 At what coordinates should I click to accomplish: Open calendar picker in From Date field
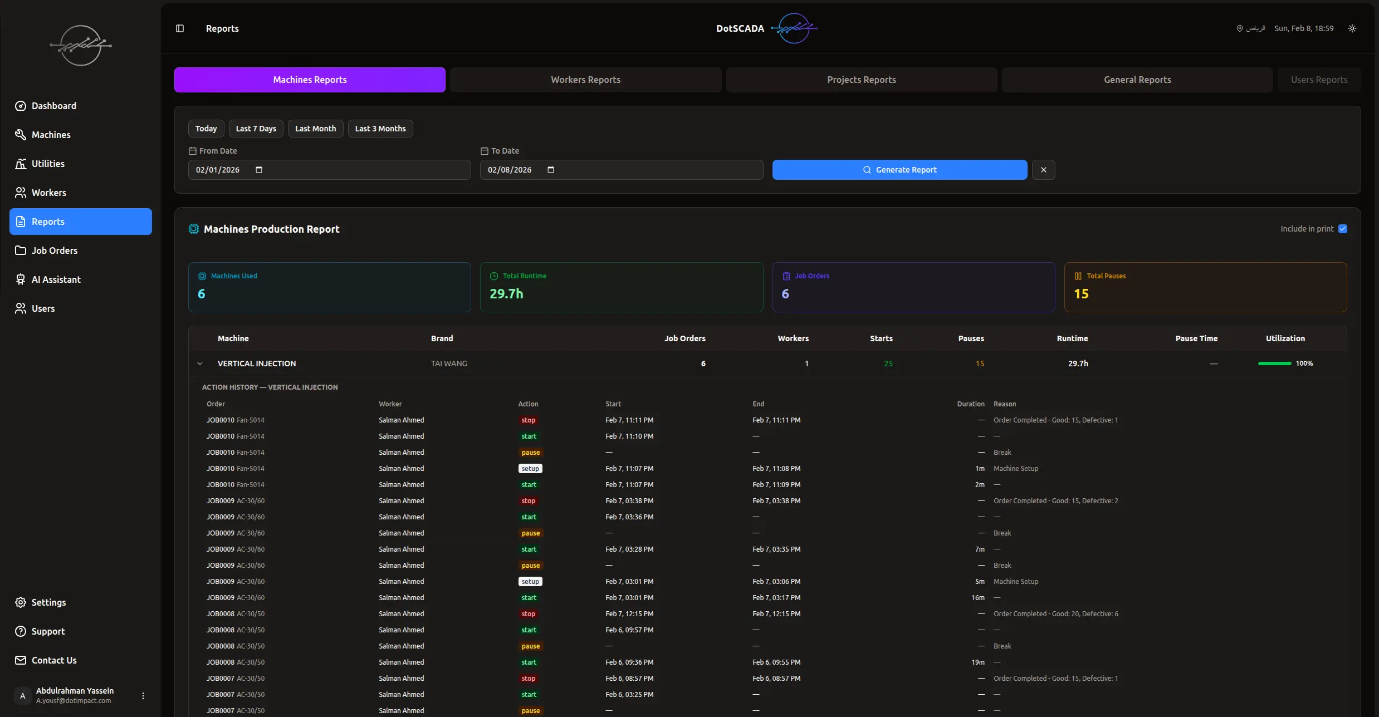tap(259, 170)
